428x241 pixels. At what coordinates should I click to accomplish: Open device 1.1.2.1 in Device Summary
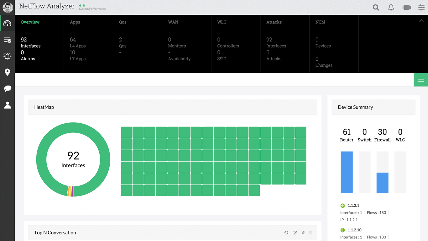(353, 206)
